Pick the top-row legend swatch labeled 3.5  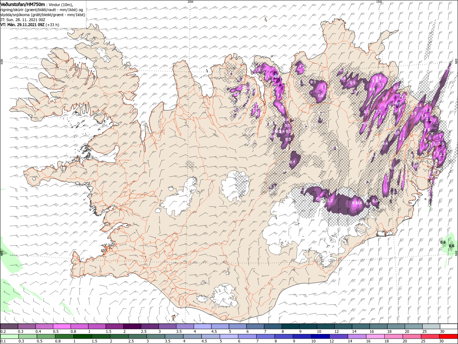(x=184, y=326)
